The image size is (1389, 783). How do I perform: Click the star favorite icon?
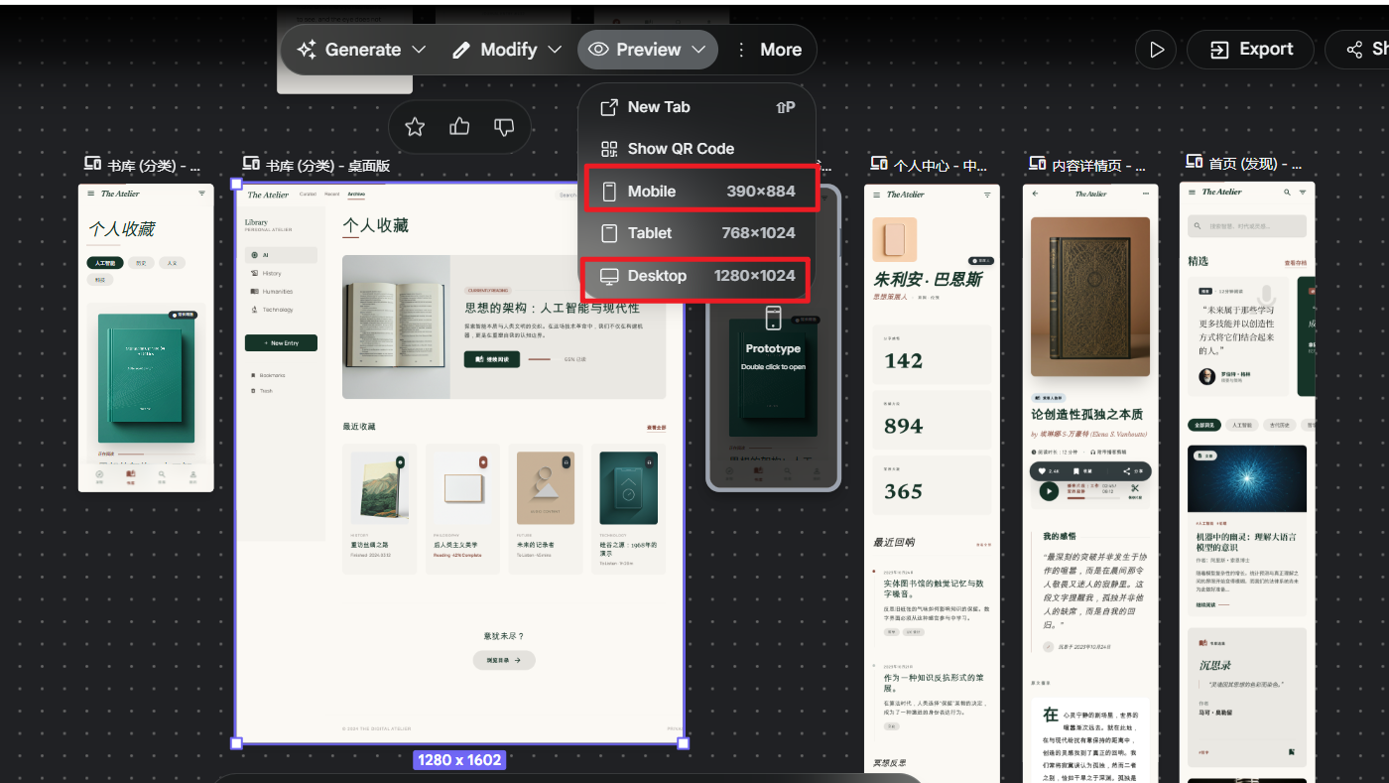point(415,127)
